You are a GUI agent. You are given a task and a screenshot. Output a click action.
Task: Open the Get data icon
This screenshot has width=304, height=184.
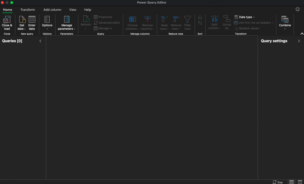[x=22, y=19]
